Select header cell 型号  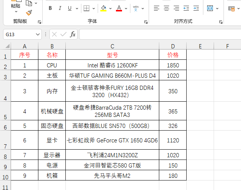pos(113,55)
